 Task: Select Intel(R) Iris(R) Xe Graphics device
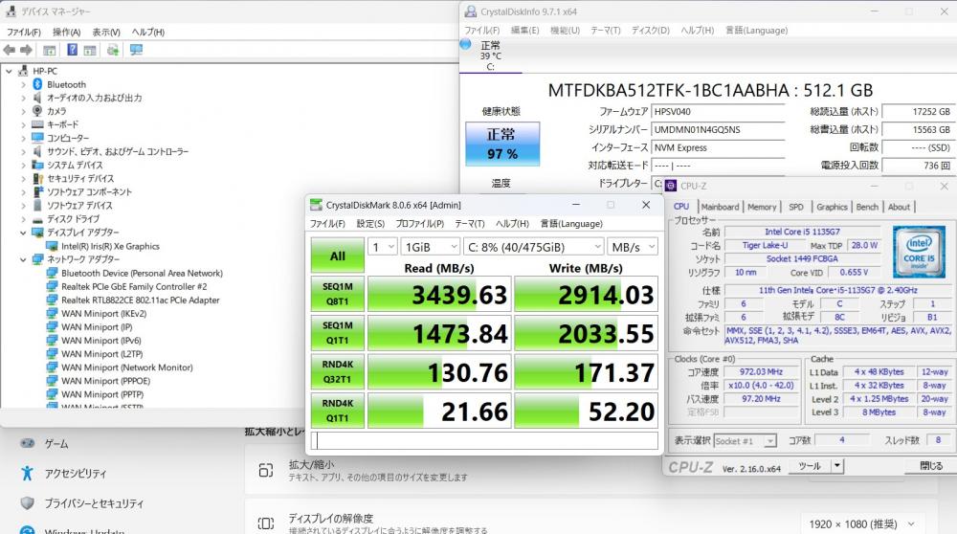coord(110,247)
